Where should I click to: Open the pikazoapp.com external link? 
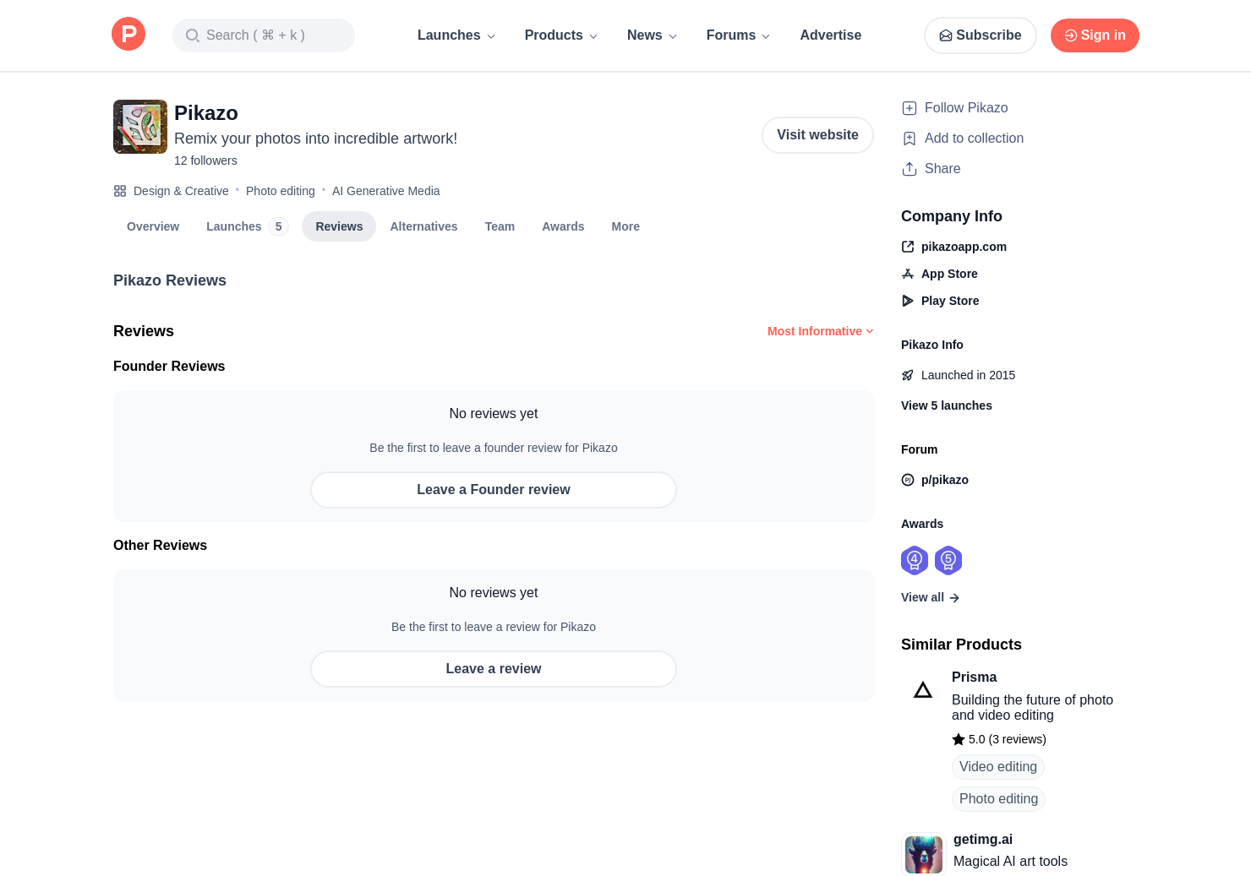click(x=964, y=247)
